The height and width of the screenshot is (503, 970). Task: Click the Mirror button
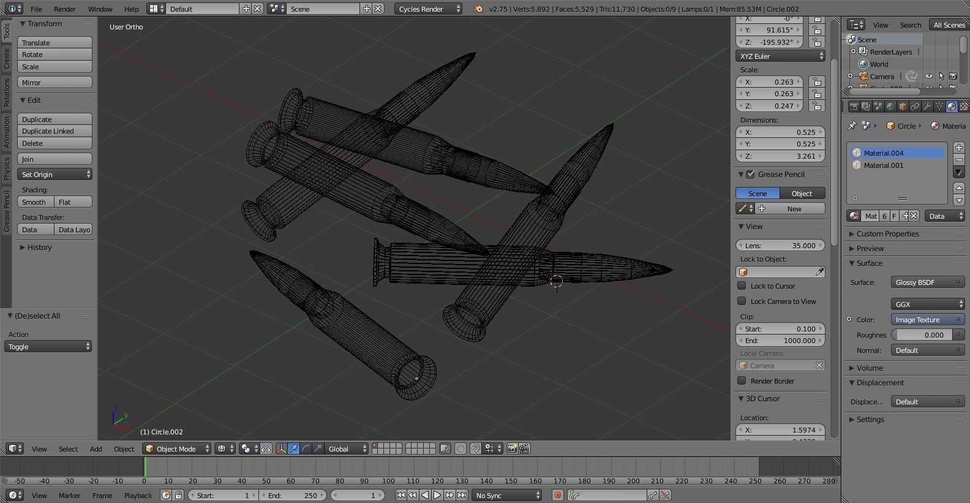tap(55, 83)
